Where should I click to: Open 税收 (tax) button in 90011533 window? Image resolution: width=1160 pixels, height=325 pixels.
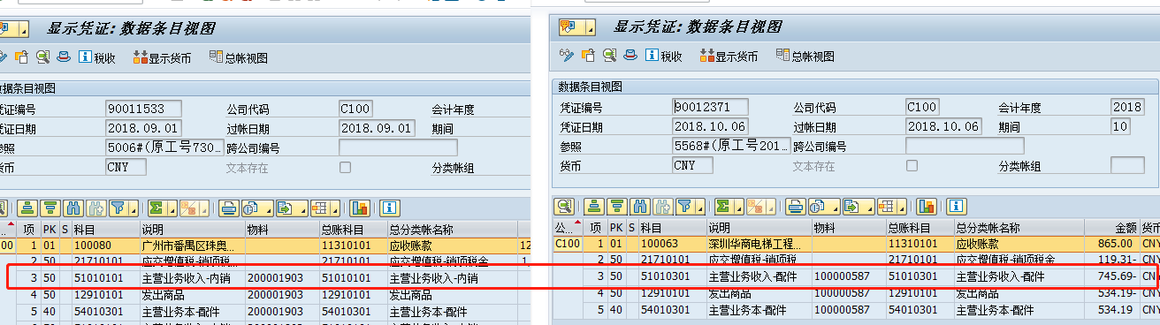point(97,57)
